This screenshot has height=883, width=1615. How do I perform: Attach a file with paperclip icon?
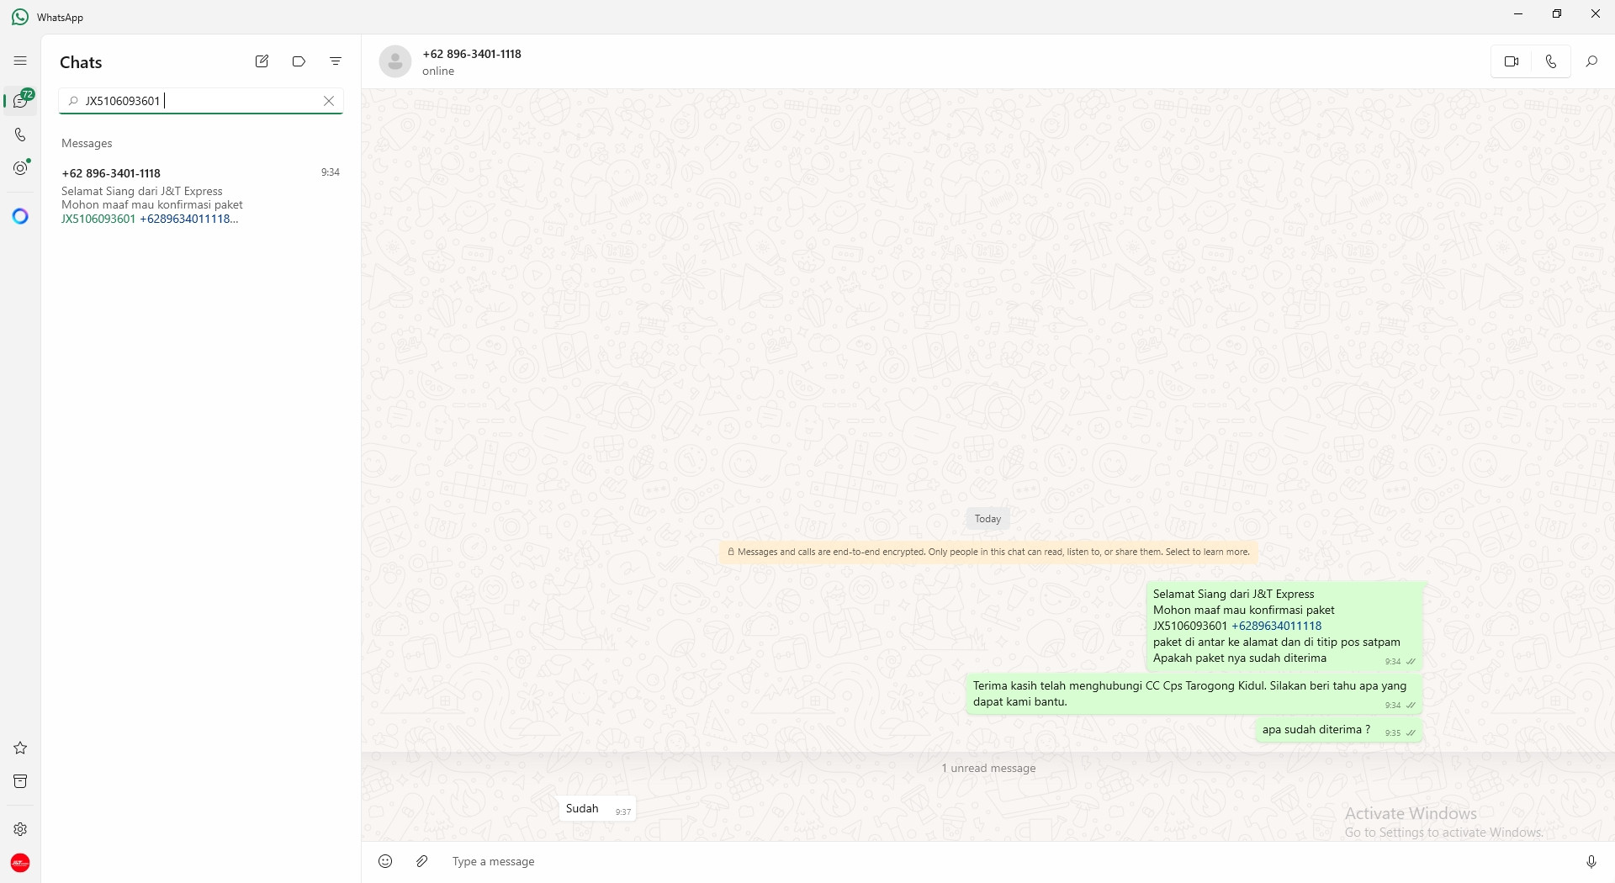422,861
